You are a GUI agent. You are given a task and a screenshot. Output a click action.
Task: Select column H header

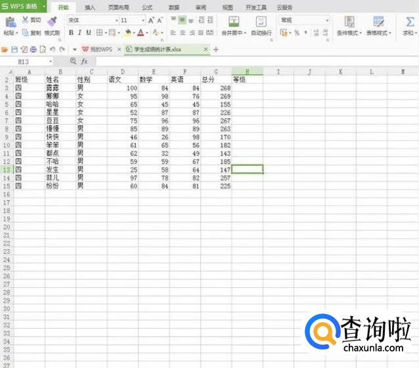pos(247,72)
